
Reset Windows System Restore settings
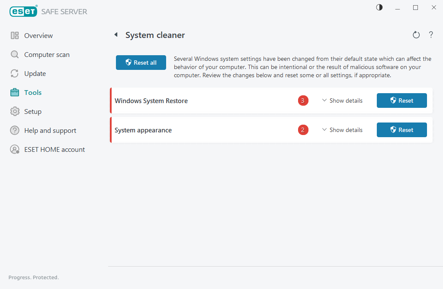402,101
